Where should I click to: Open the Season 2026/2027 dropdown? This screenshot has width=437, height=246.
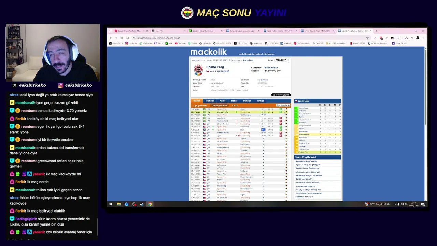[x=282, y=60]
